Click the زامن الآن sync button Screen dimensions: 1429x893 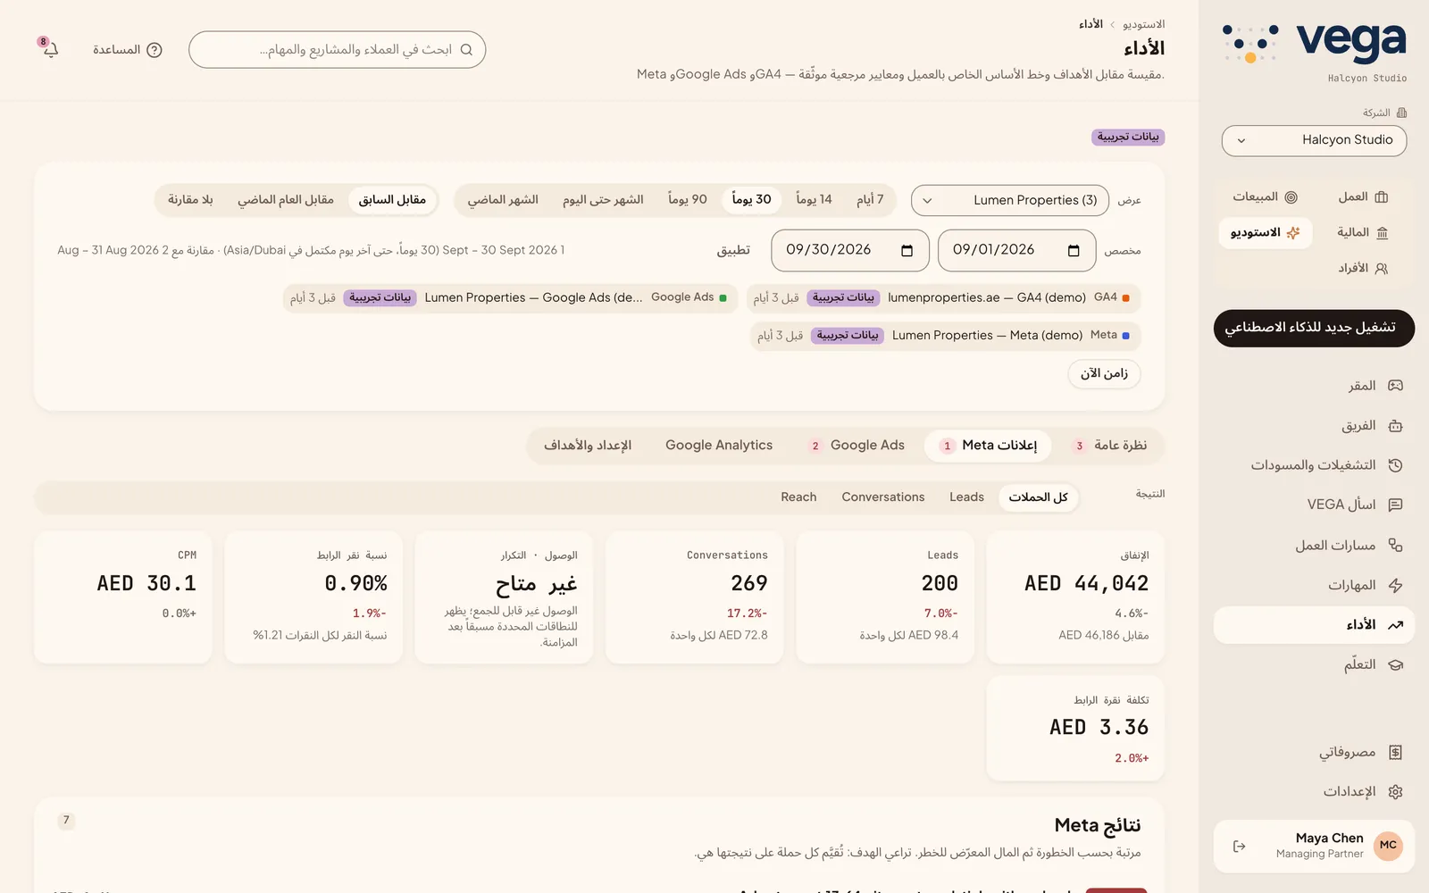tap(1104, 373)
